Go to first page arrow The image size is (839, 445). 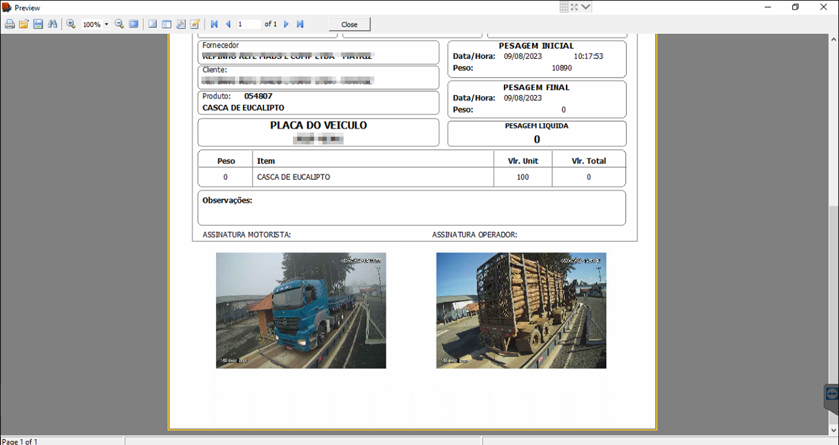(214, 25)
